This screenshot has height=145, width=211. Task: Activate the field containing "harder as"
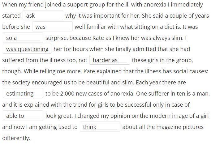click(110, 60)
